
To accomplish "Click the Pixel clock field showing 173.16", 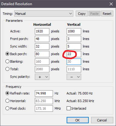I will pos(44,108).
